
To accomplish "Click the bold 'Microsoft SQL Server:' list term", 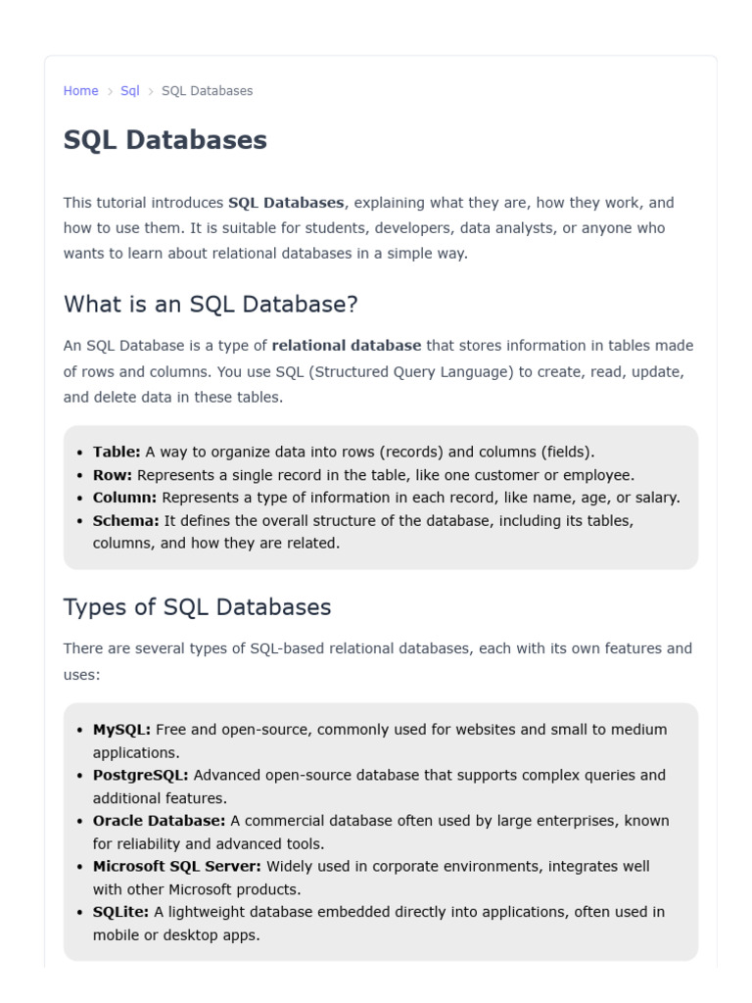I will coord(177,866).
